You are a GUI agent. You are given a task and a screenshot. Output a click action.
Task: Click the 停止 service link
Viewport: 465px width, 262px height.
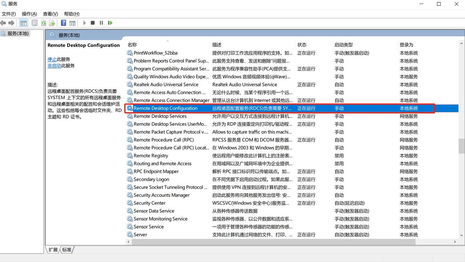[x=52, y=59]
